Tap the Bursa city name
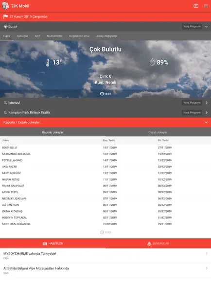The image size is (211, 281). click(x=13, y=27)
